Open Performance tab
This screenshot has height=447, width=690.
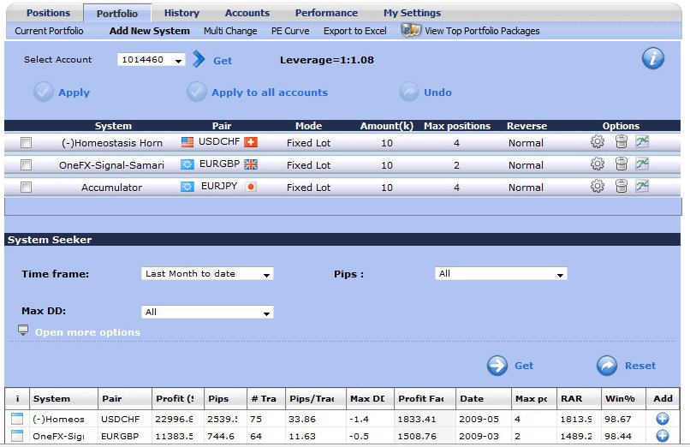(326, 13)
